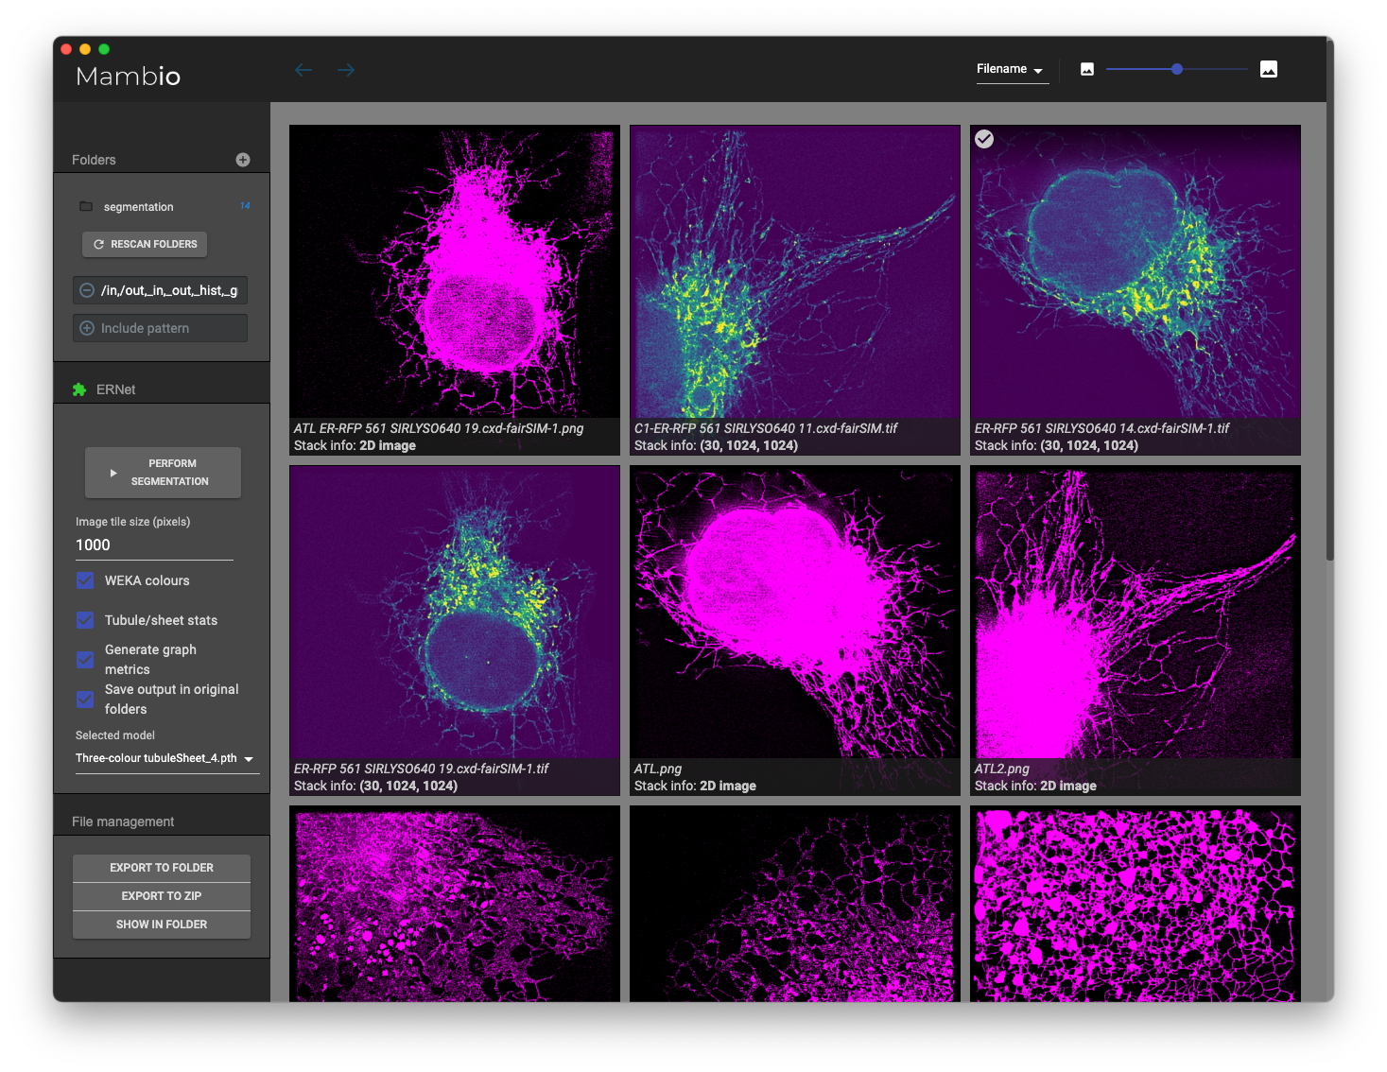Remove the /in,/out exclude pattern
The image size is (1387, 1072).
point(87,290)
